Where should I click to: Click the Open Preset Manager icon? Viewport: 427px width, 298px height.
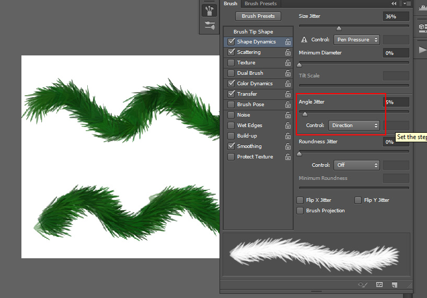point(379,285)
